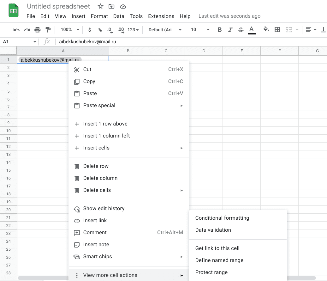Screen dimensions: 327x281
Task: Open the font size 10 dropdown
Action: [x=200, y=30]
